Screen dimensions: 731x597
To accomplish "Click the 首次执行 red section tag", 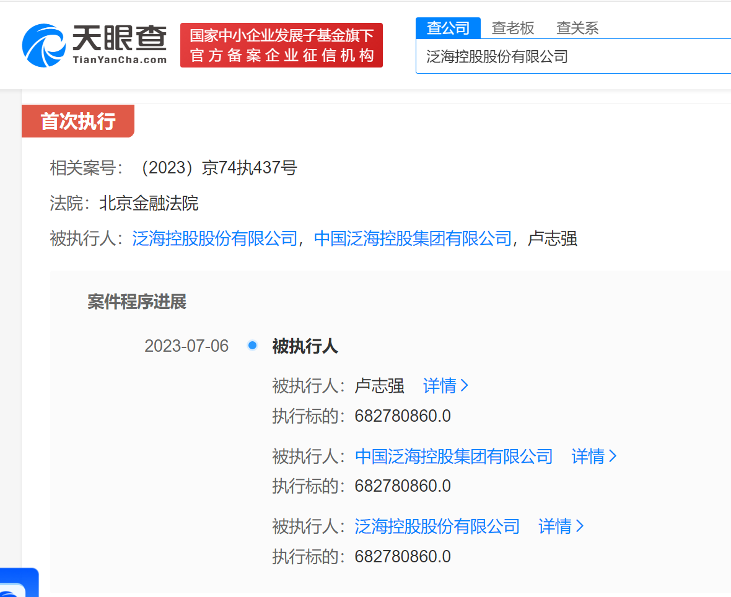I will pyautogui.click(x=78, y=121).
